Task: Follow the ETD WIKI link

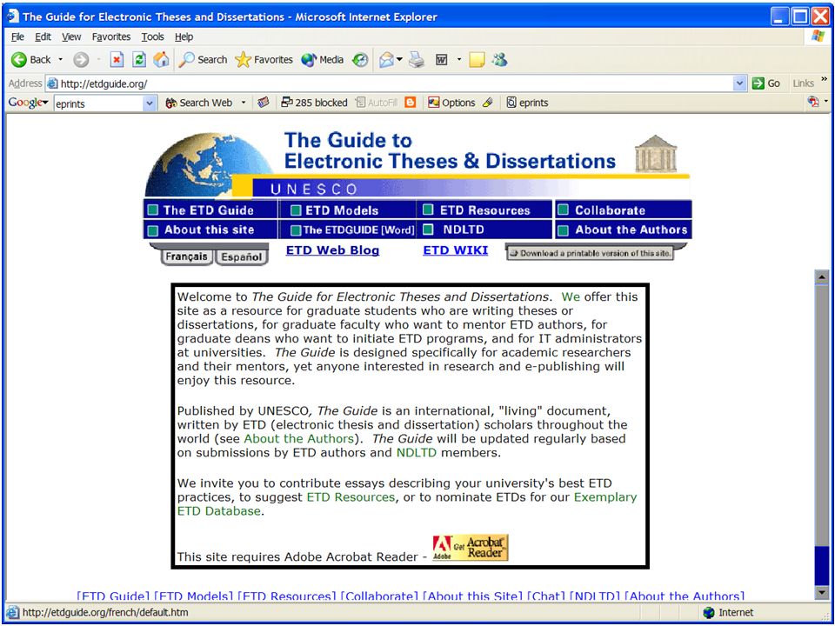Action: pos(455,250)
